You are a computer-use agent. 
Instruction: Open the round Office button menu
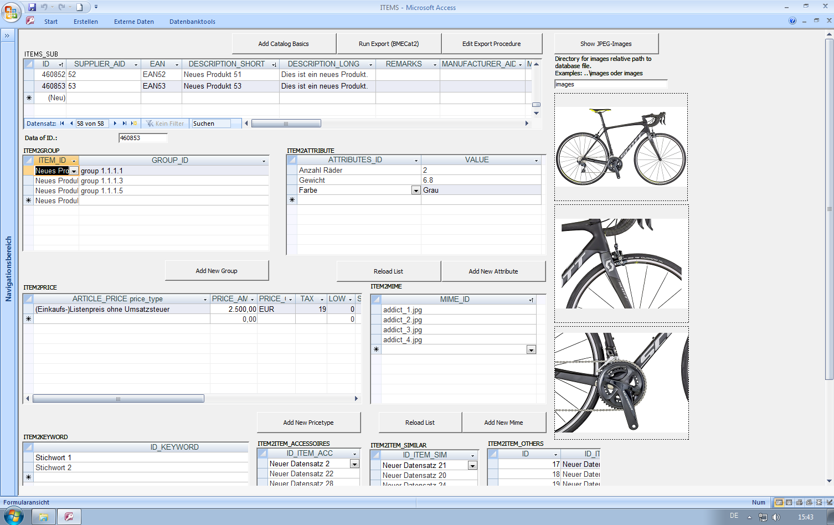pyautogui.click(x=11, y=12)
